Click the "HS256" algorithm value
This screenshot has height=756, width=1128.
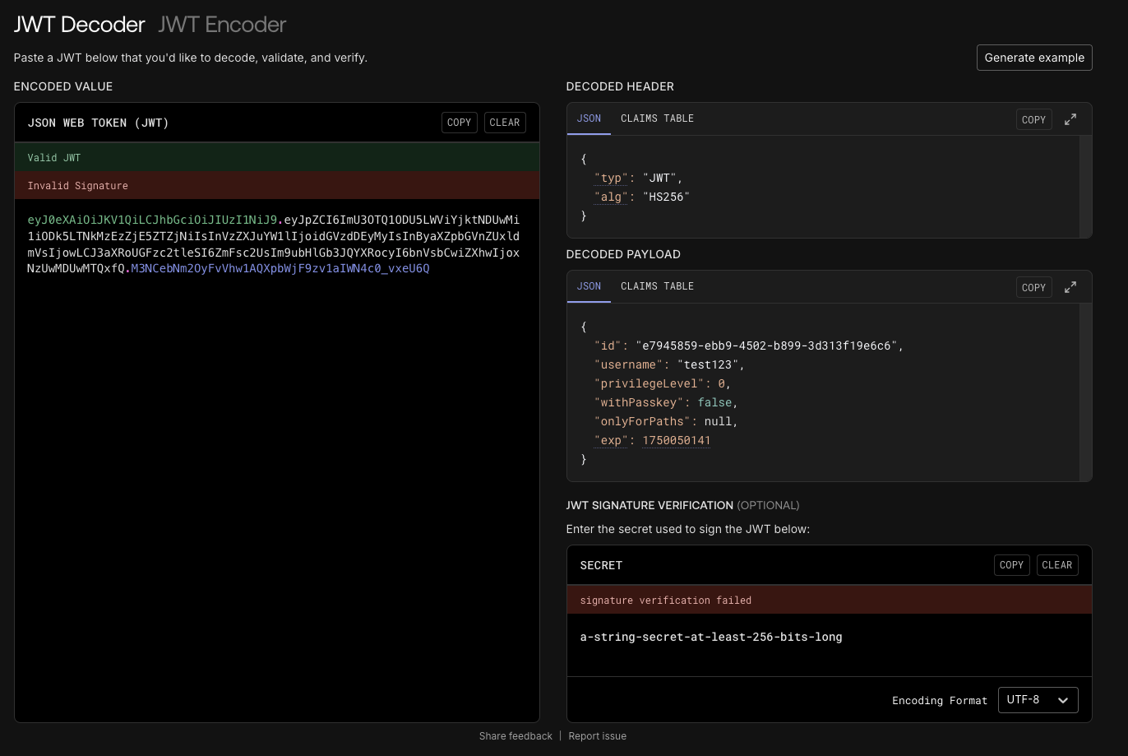pos(666,197)
